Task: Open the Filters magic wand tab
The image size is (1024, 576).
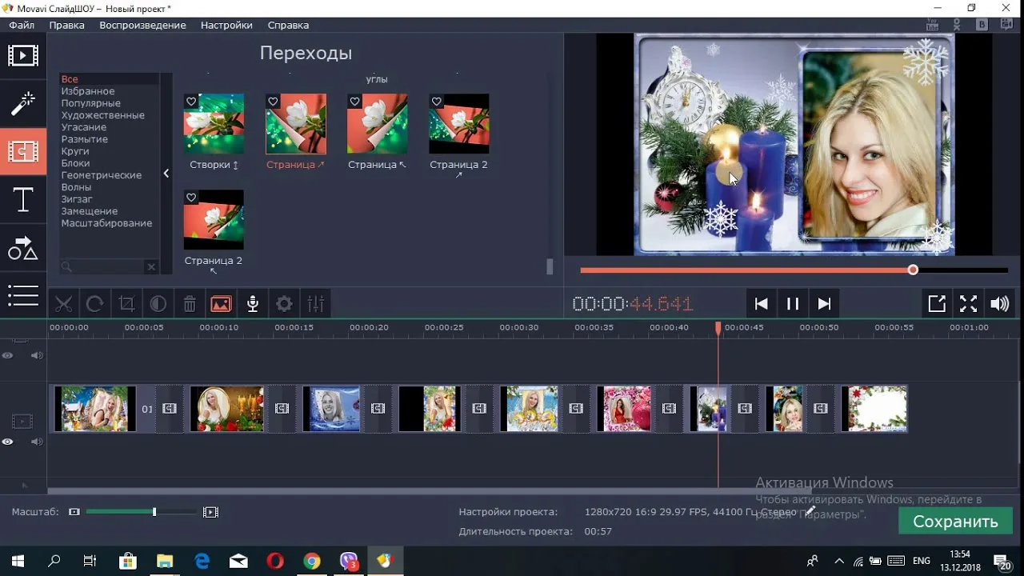Action: (x=22, y=103)
